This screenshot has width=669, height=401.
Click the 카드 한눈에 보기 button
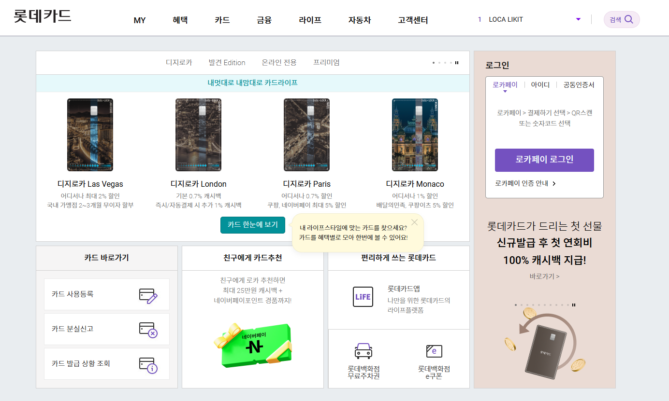tap(253, 225)
